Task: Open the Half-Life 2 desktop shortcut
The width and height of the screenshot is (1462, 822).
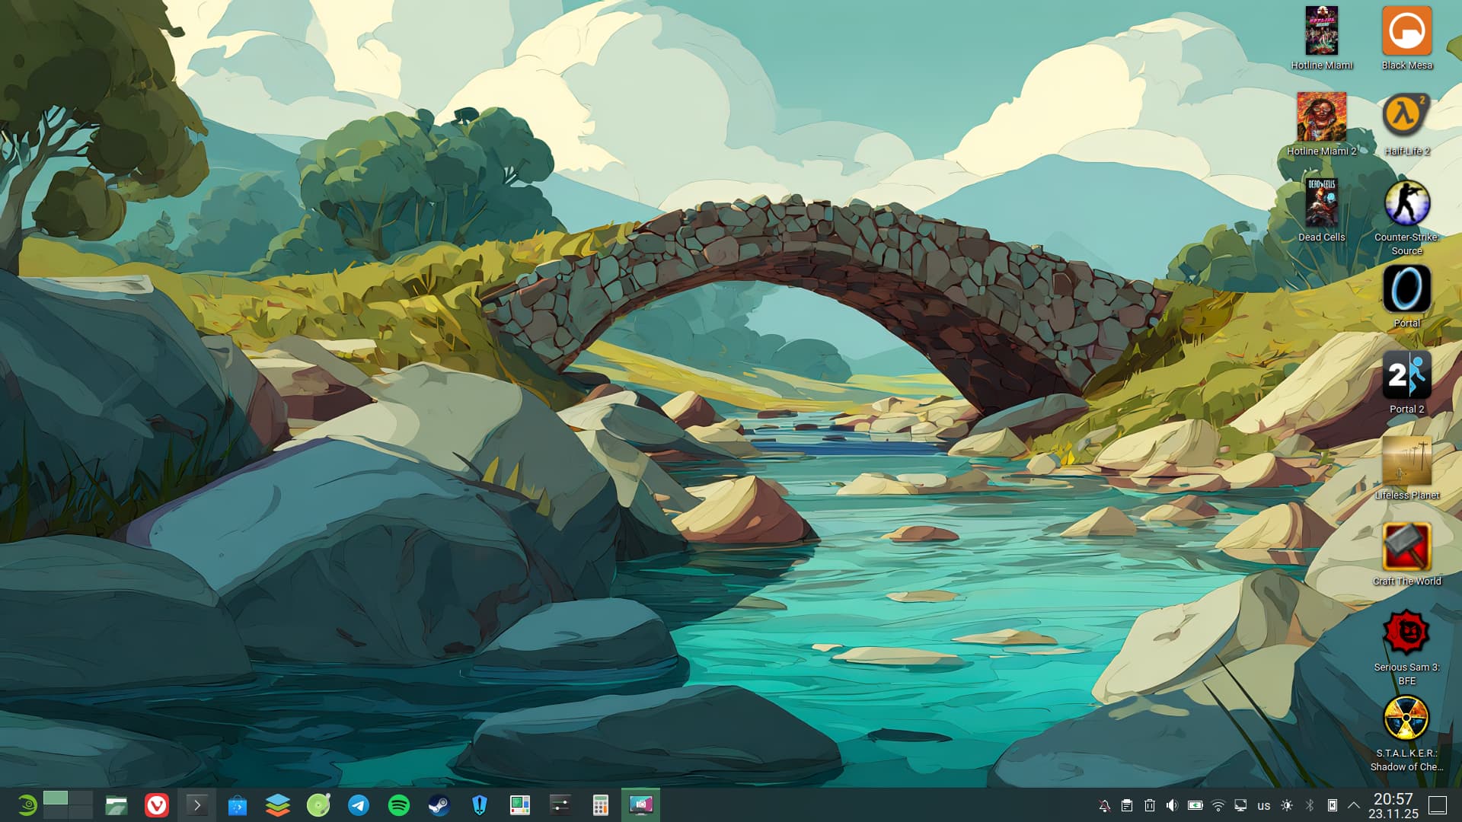Action: coord(1406,116)
